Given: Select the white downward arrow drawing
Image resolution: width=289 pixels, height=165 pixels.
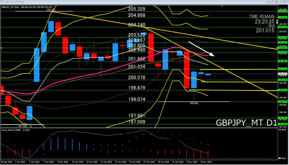Looking at the screenshot, I should point(201,48).
